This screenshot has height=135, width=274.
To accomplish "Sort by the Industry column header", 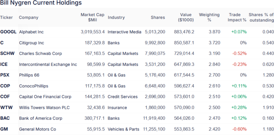I will (x=116, y=18).
